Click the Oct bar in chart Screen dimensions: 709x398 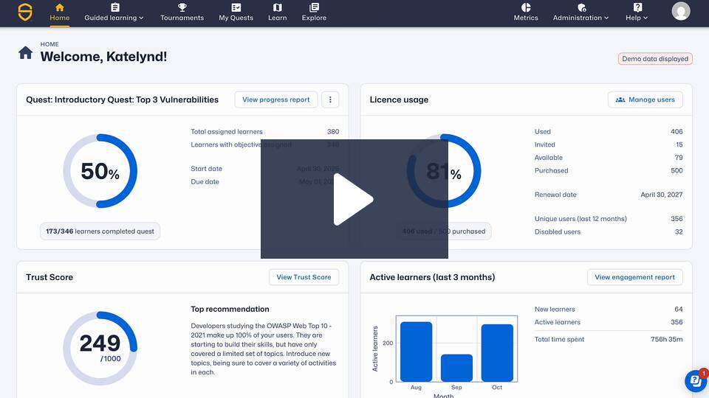coord(497,353)
